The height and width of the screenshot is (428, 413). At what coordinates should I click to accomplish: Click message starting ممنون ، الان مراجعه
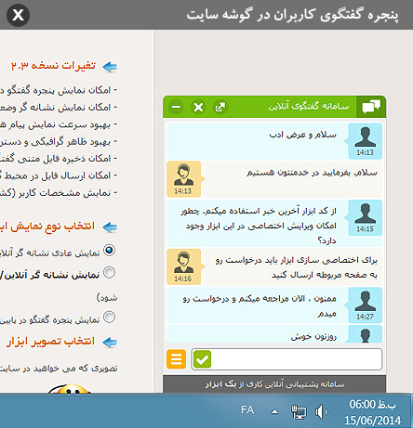[260, 305]
